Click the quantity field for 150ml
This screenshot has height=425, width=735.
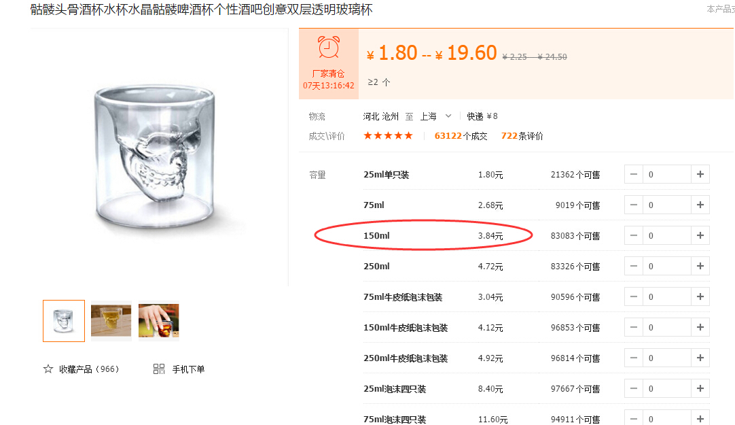667,235
